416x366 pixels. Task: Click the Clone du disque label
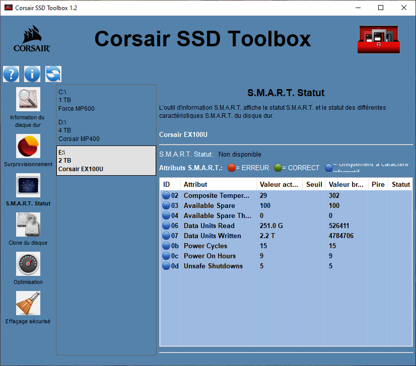tap(28, 243)
